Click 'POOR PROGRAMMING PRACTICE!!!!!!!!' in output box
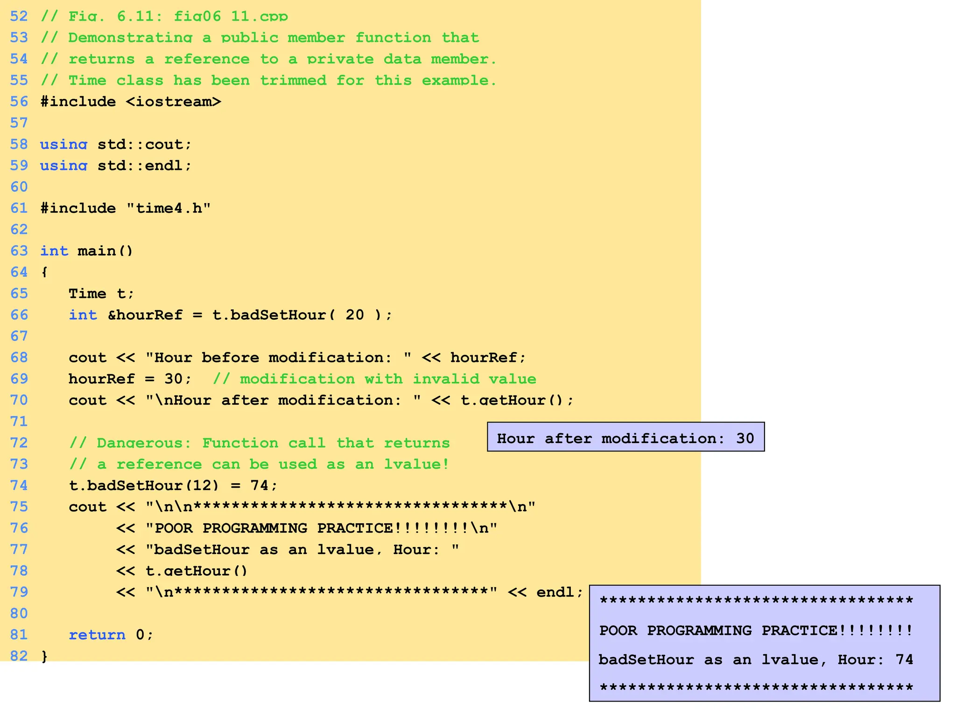Screen dimensions: 956x717 [756, 631]
